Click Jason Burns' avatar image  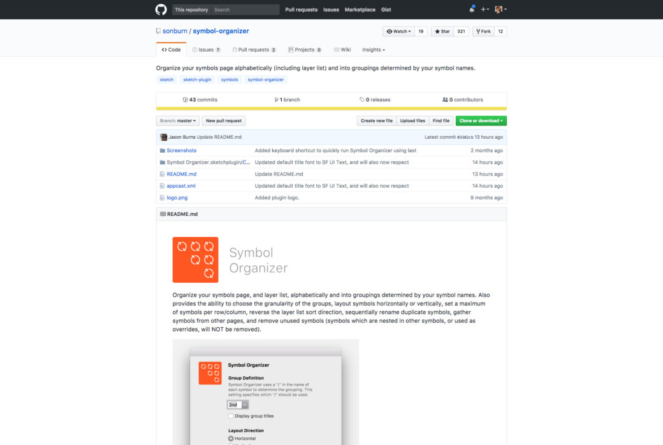point(164,137)
